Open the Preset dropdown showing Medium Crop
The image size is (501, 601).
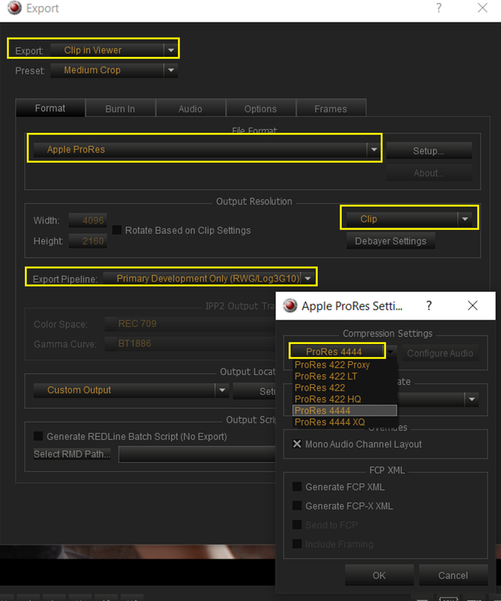pos(114,70)
